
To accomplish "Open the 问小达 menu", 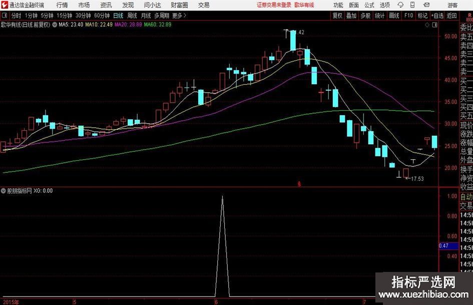I will [x=152, y=5].
